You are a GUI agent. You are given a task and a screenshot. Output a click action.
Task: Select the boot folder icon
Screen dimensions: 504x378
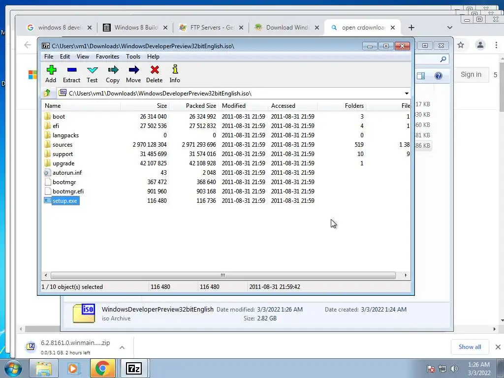(47, 116)
